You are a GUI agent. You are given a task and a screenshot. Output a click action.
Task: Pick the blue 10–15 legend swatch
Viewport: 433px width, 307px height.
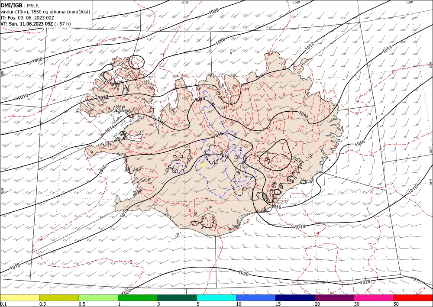pos(256,297)
